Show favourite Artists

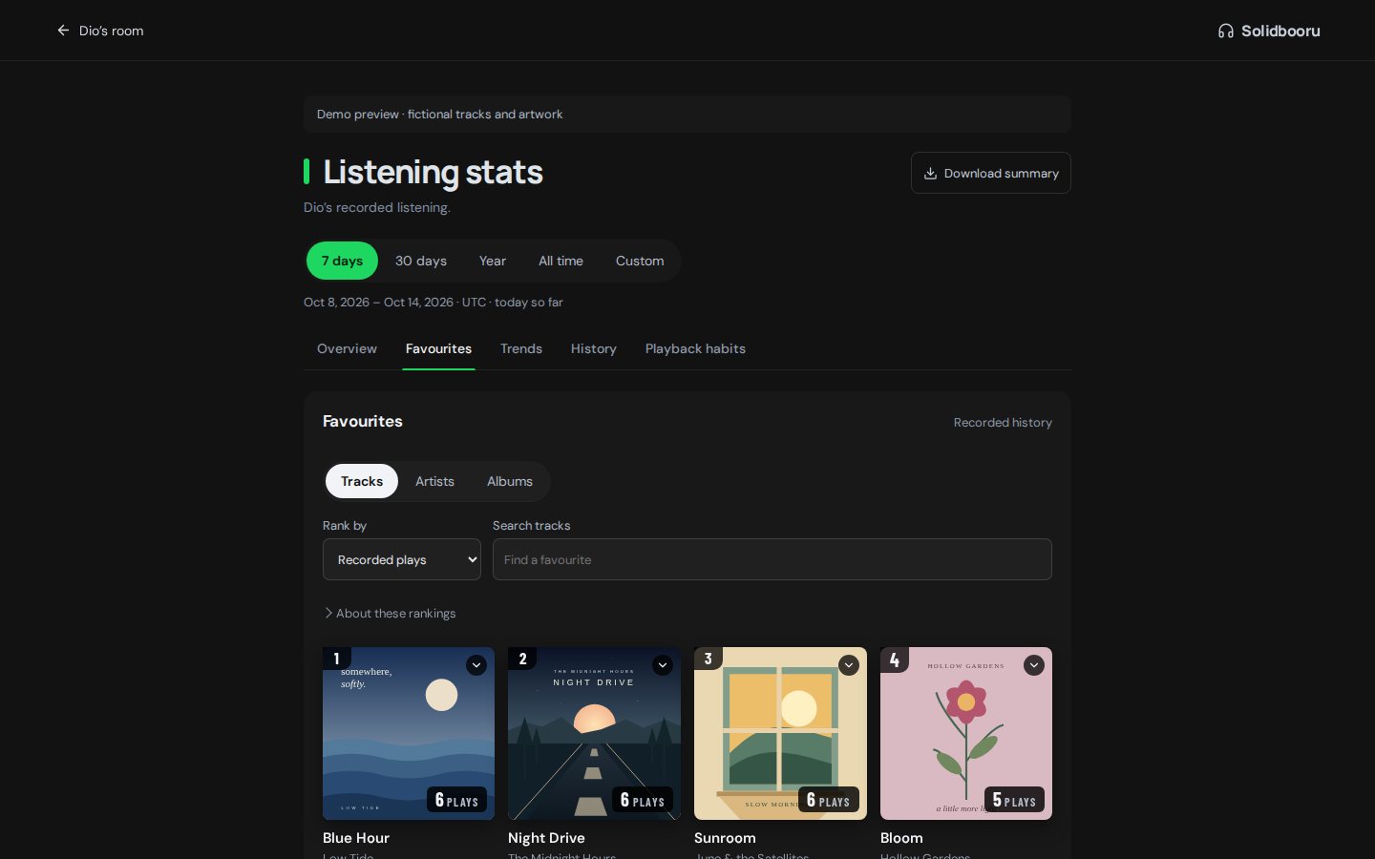click(x=434, y=481)
